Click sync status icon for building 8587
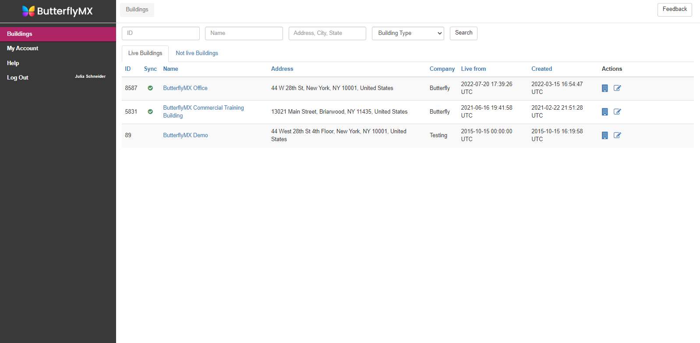The width and height of the screenshot is (700, 343). coord(150,88)
